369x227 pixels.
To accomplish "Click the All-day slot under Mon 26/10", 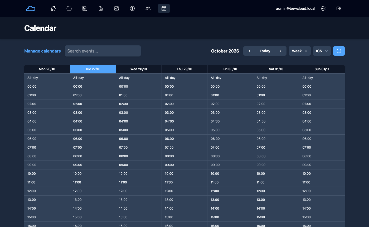I will pyautogui.click(x=47, y=78).
